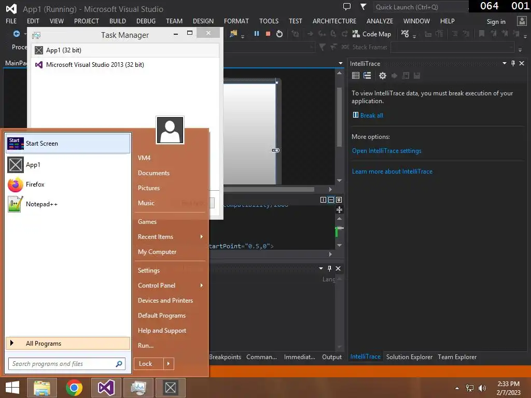The height and width of the screenshot is (398, 531).
Task: Click the designer vertical scrollbar thumb
Action: (x=339, y=117)
